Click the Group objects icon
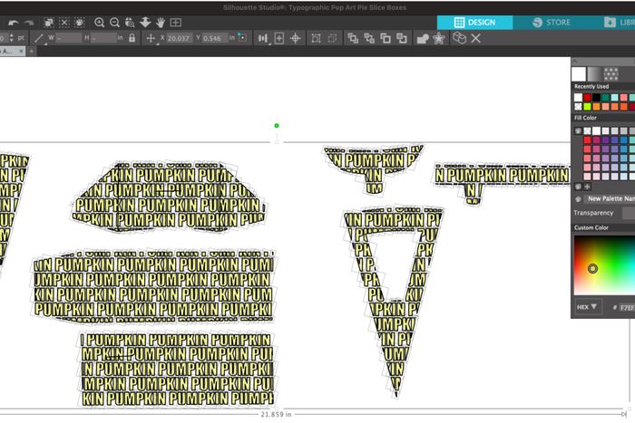The width and height of the screenshot is (635, 423). tap(315, 38)
